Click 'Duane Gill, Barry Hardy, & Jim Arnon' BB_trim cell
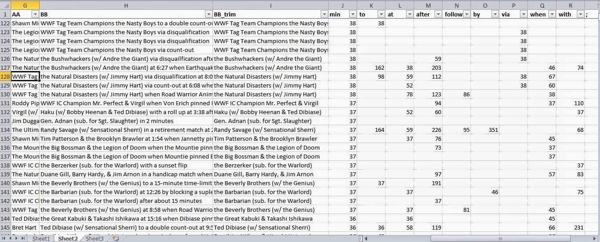600x242 pixels. [x=270, y=174]
